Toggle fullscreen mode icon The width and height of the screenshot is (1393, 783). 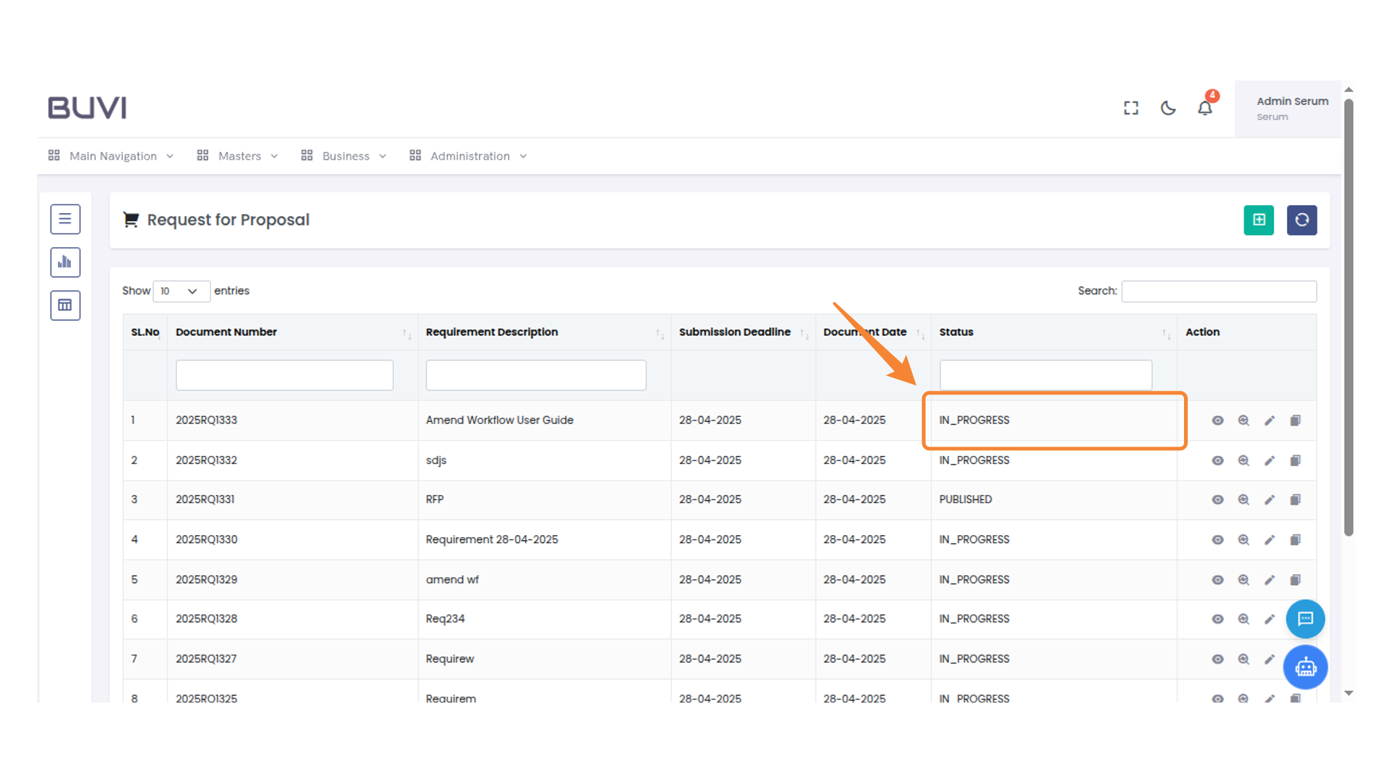[x=1130, y=108]
